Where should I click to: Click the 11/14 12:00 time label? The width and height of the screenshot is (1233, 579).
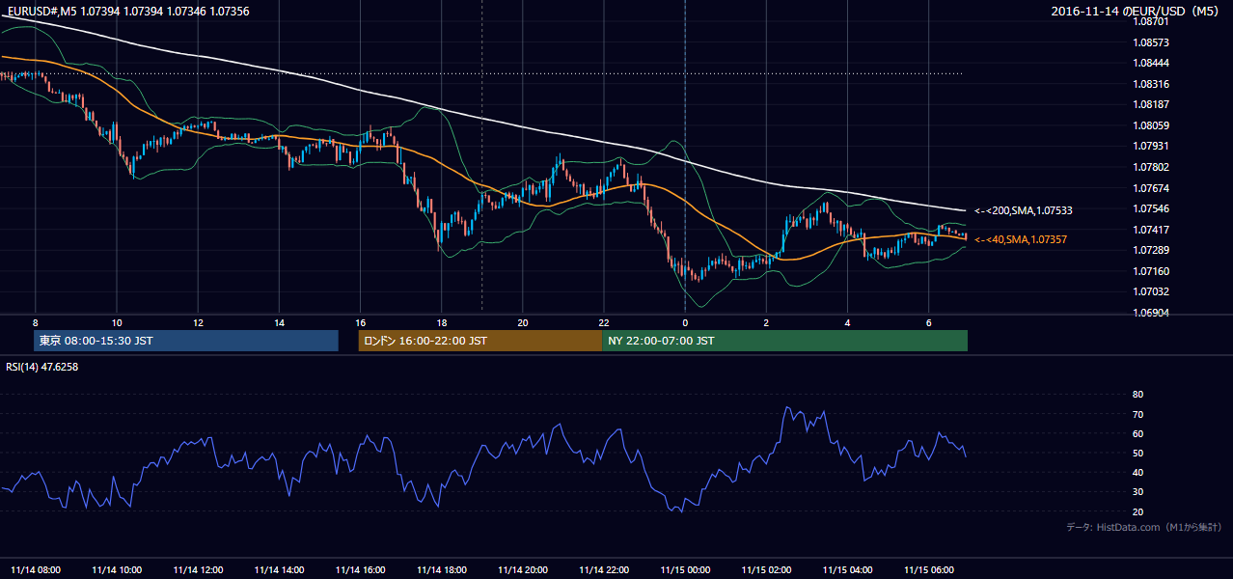point(198,569)
